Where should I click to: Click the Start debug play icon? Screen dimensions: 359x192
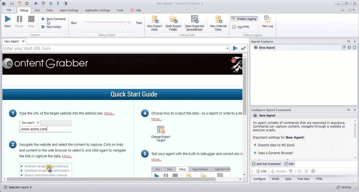pos(8,19)
